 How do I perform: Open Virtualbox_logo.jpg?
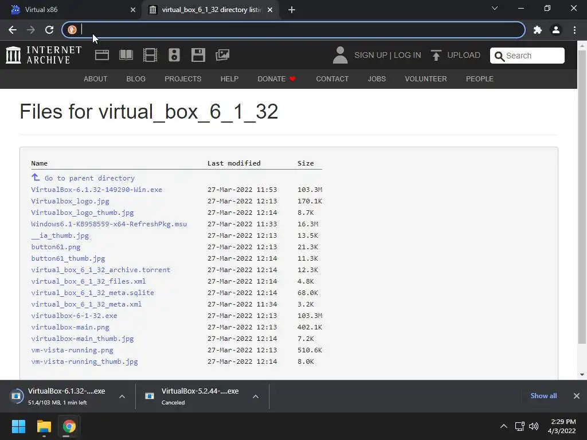pyautogui.click(x=70, y=201)
